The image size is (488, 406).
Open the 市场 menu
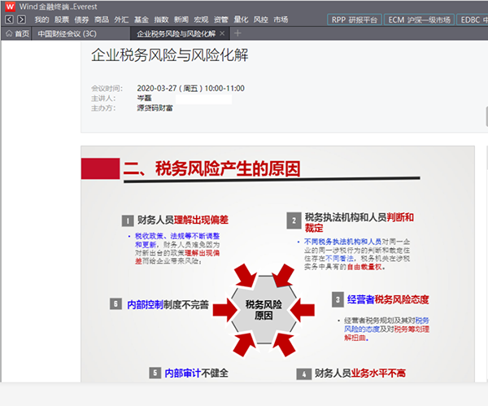[x=281, y=19]
